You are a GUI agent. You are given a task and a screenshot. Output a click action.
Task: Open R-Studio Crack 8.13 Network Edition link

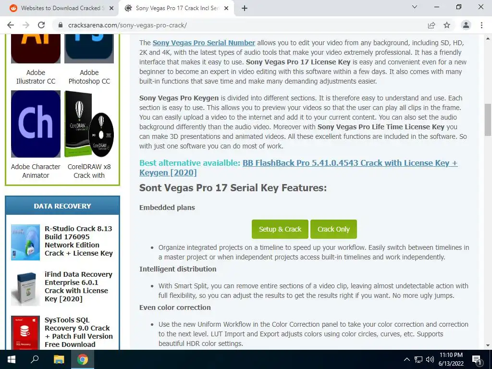(78, 241)
